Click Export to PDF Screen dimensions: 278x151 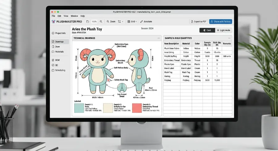199,22
